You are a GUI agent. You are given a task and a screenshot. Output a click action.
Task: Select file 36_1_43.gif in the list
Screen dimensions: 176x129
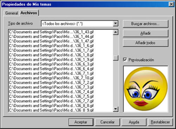61,32
